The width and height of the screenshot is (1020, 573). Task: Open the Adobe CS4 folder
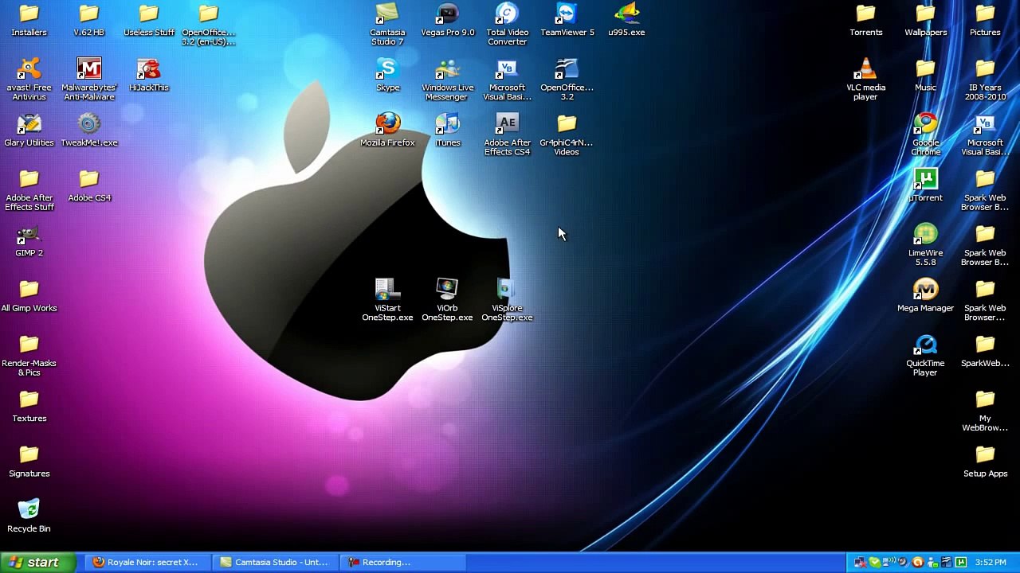(88, 185)
